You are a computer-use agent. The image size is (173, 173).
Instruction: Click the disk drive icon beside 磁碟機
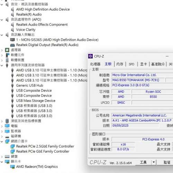coord(7,137)
